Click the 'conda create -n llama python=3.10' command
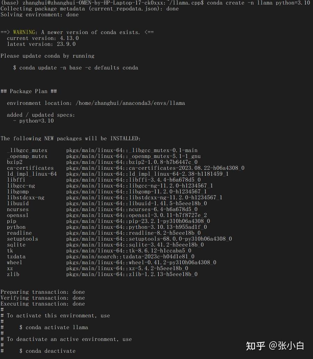The image size is (313, 359). click(258, 3)
